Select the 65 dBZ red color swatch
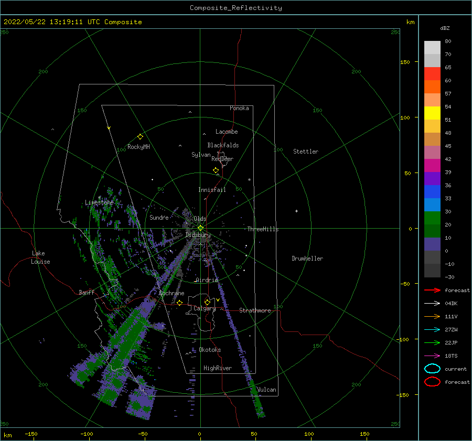Viewport: 472px width, 441px height. [432, 74]
